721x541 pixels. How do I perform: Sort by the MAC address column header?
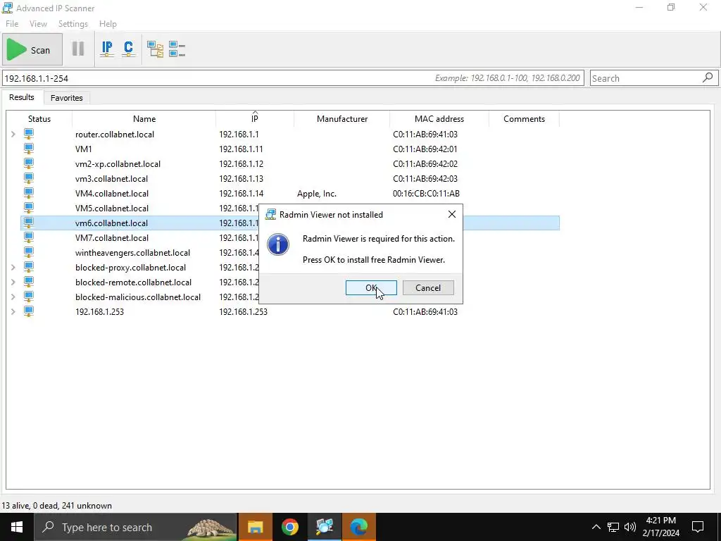[x=439, y=118]
